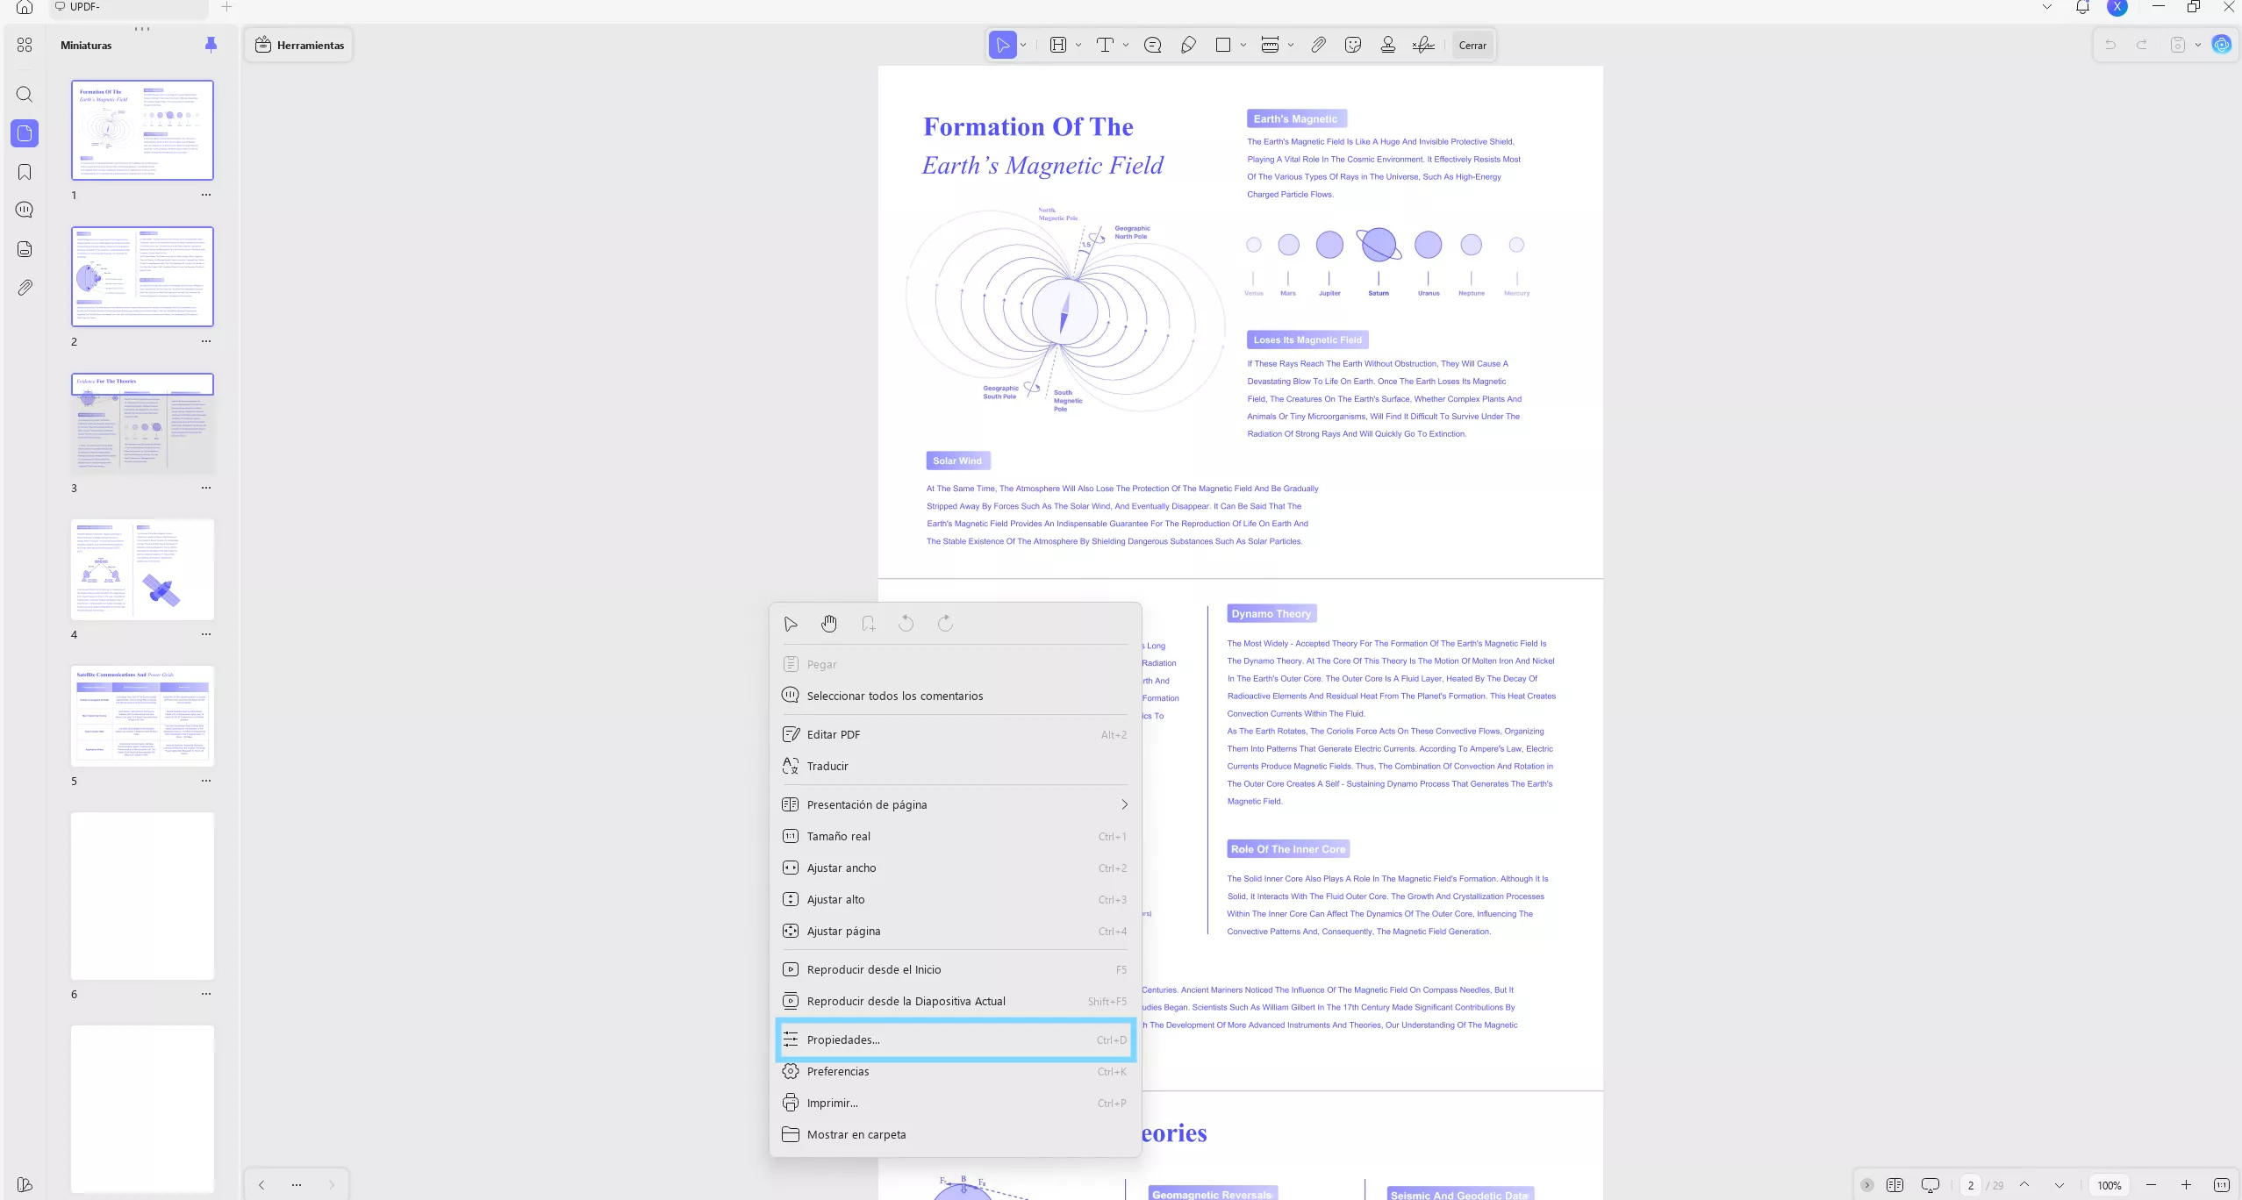Click the Ajustar ancho menu option
The image size is (2242, 1200).
[x=841, y=868]
